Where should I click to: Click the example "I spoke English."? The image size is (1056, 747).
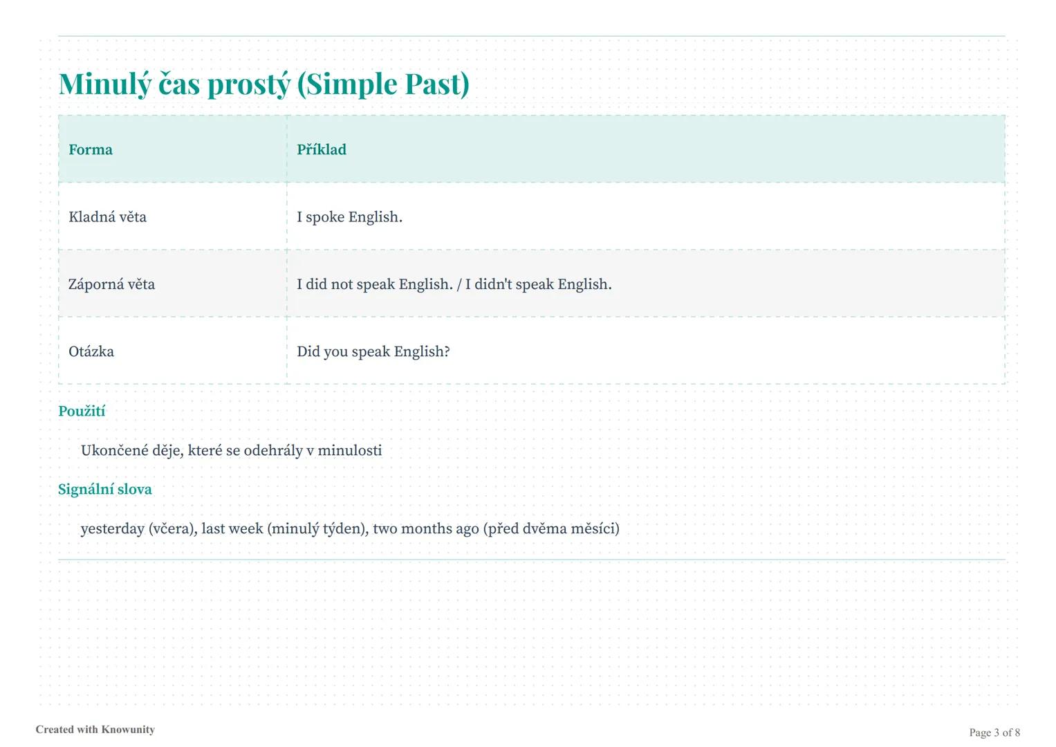[x=349, y=217]
